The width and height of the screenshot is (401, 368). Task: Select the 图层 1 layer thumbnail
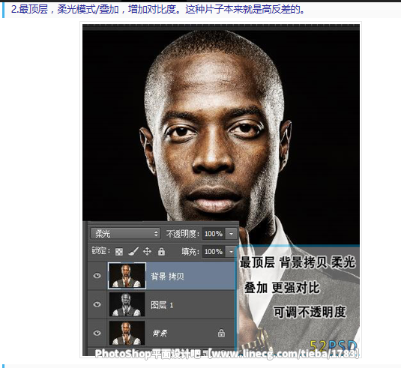[127, 304]
